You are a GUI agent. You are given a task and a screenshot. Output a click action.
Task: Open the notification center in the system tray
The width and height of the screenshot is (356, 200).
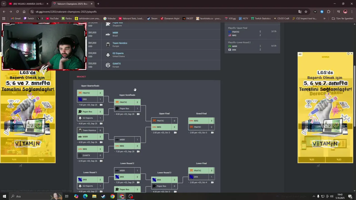coord(350,196)
